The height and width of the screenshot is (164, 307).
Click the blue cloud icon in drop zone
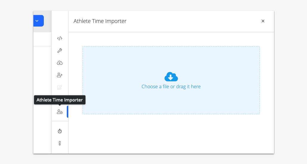(x=171, y=77)
